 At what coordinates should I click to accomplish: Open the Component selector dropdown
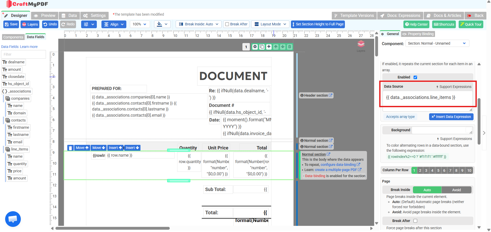pos(437,43)
